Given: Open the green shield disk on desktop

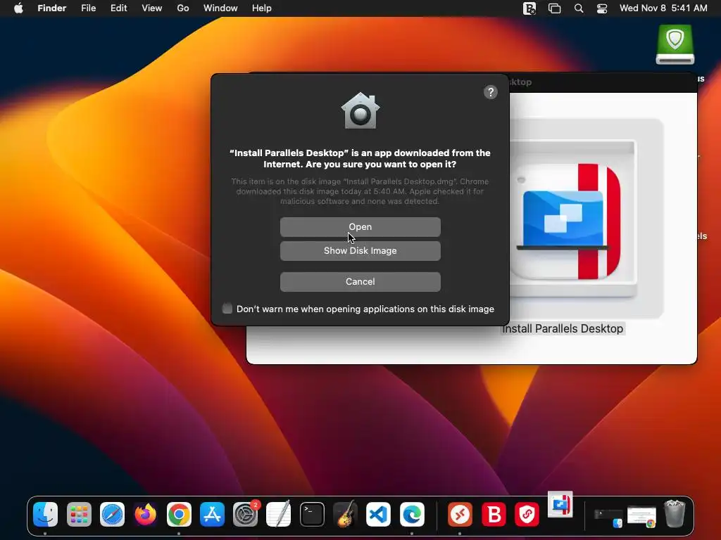Looking at the screenshot, I should tap(675, 44).
